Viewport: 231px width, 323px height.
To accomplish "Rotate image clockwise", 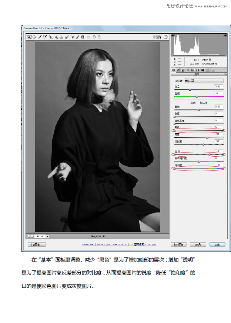I will [x=99, y=37].
